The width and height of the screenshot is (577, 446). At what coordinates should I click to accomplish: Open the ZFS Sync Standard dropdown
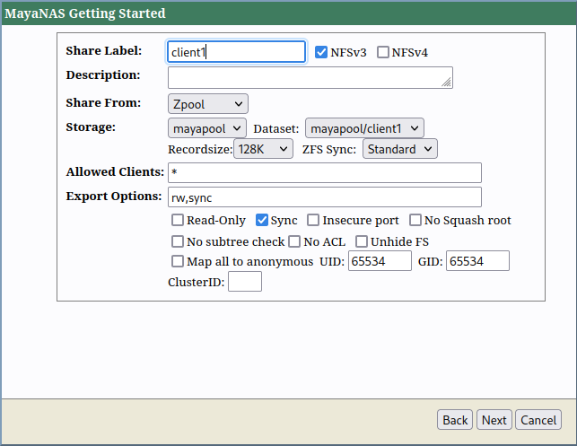point(399,149)
